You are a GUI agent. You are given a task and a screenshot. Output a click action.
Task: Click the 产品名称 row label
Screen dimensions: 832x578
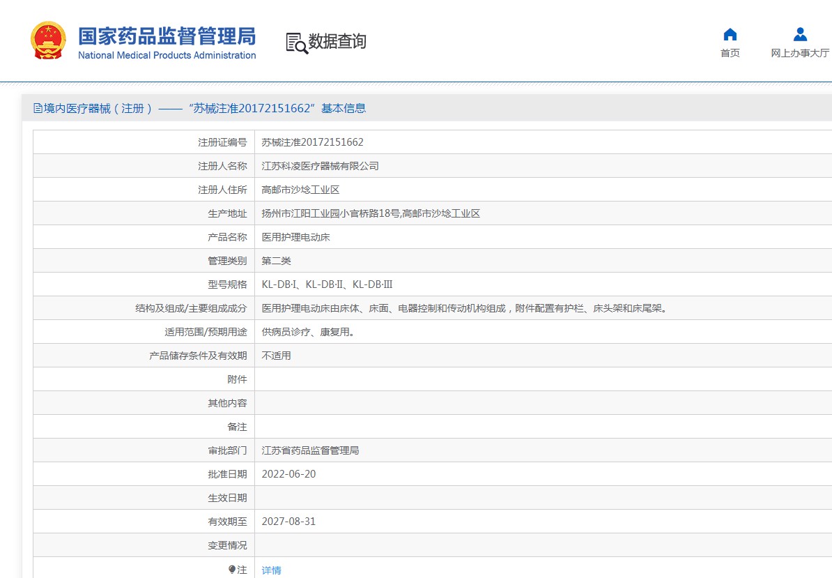[227, 237]
